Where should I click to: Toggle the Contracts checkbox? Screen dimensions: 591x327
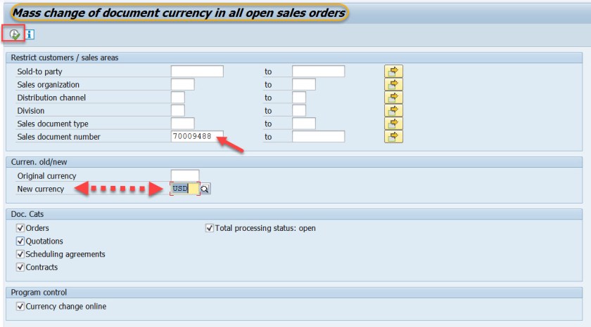coord(20,267)
